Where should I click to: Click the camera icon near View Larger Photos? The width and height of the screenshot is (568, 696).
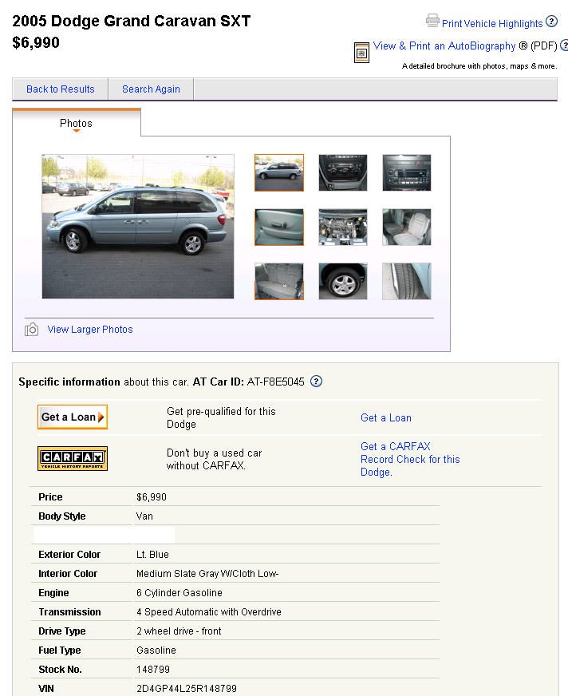pos(31,330)
